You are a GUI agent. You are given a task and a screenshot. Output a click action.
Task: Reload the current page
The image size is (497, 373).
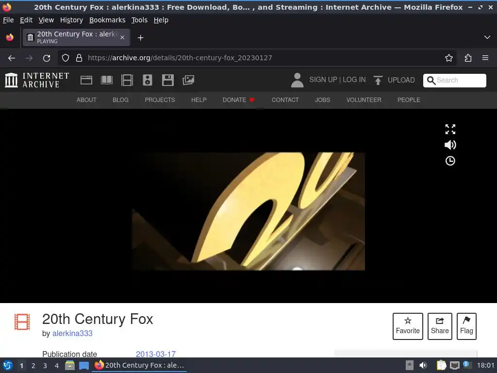47,58
